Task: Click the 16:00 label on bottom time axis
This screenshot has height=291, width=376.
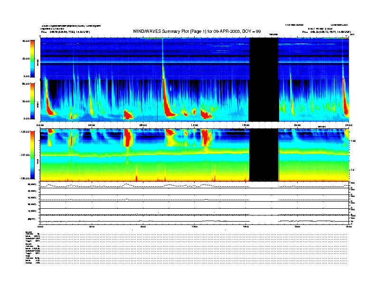Action: 246,226
